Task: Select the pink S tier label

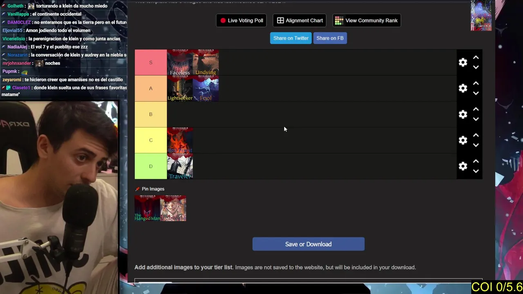Action: point(151,62)
